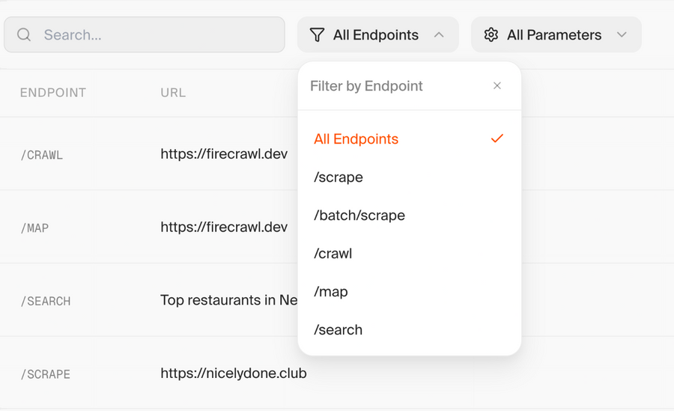674x411 pixels.
Task: Select /map in the filter list
Action: (331, 292)
